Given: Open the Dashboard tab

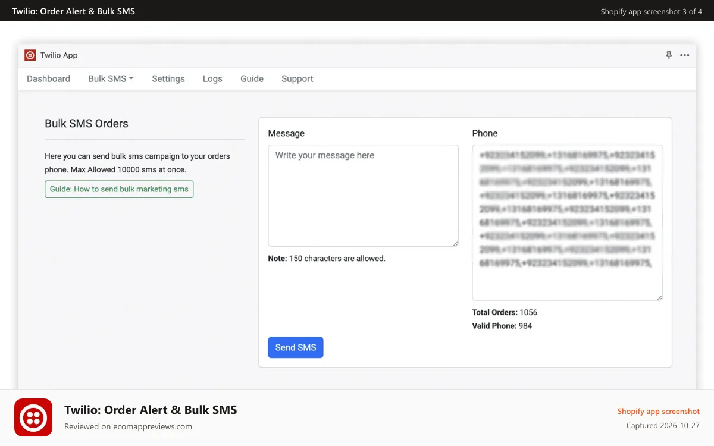Looking at the screenshot, I should pos(48,78).
